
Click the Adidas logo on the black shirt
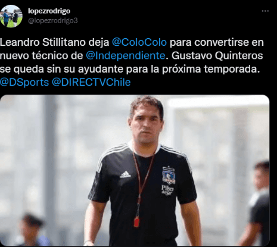click(x=125, y=174)
